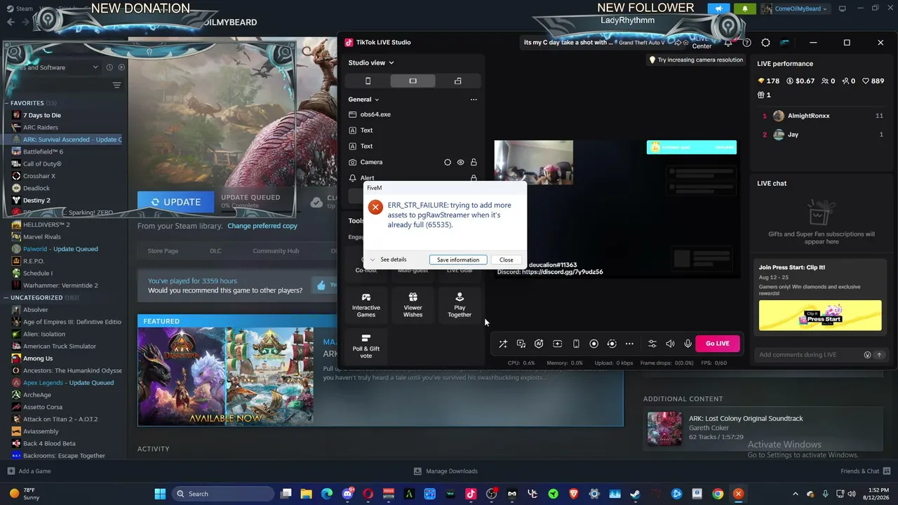This screenshot has height=505, width=898.
Task: Click the Steam notifications bell icon
Action: pos(745,8)
